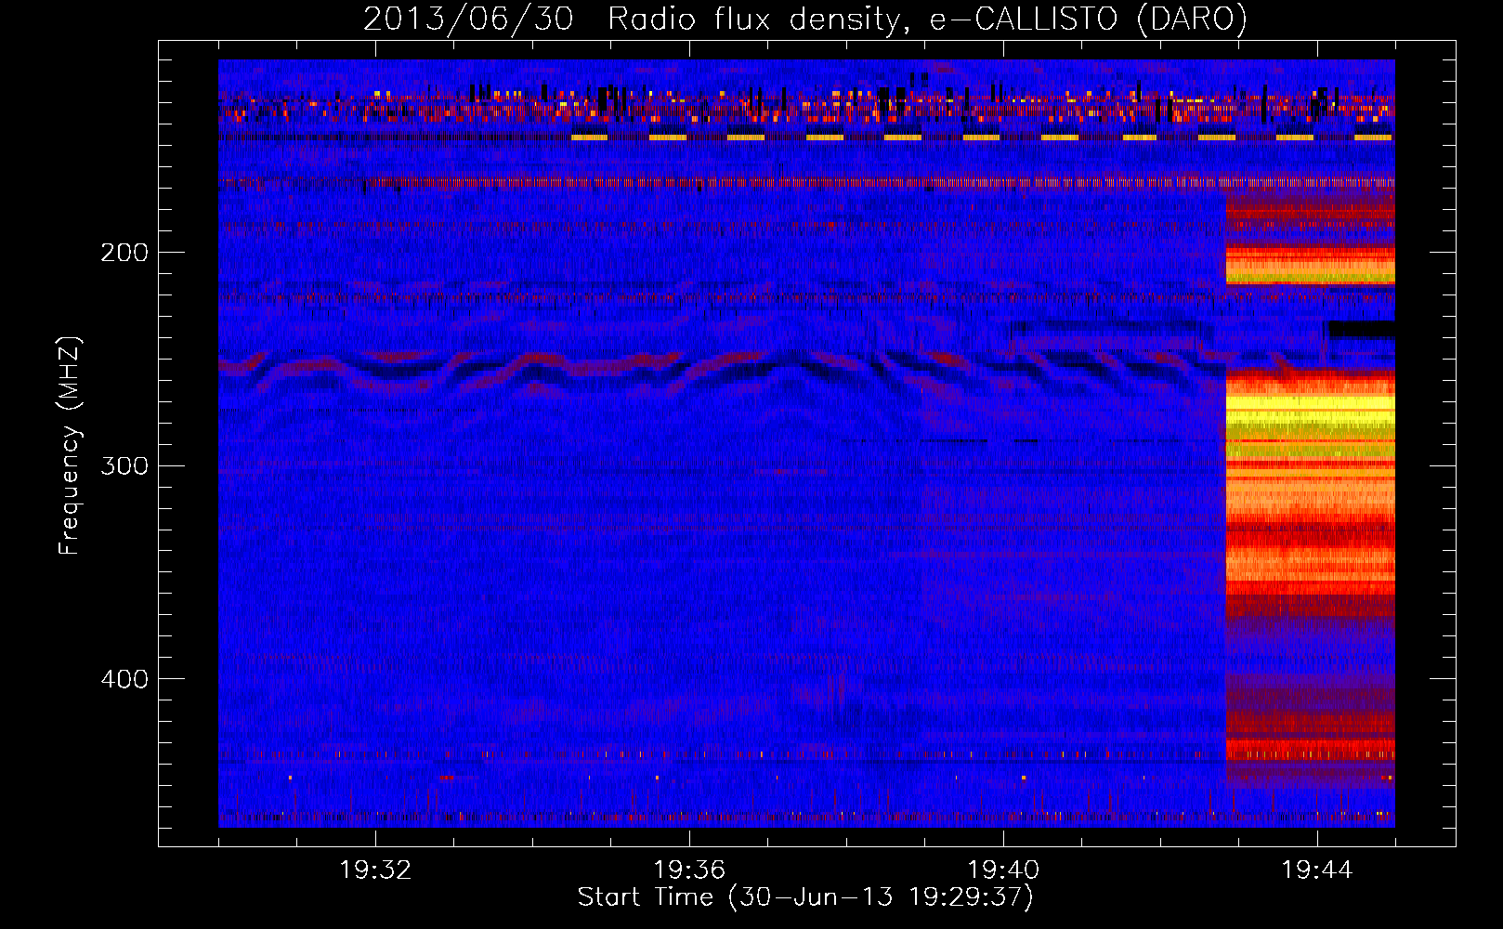Click the black rectangular gap above the 19:44 burst
This screenshot has width=1503, height=929.
(1362, 329)
